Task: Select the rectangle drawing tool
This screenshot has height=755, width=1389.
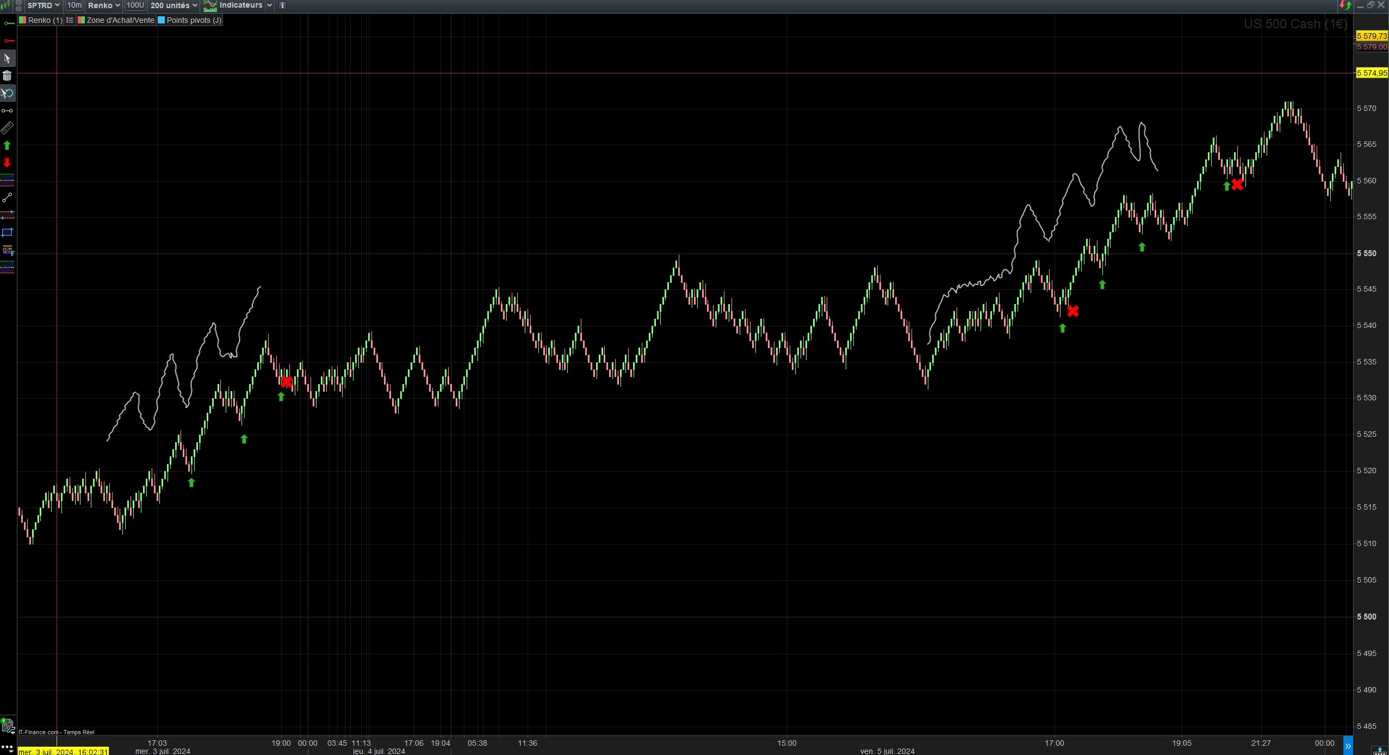Action: click(x=7, y=232)
